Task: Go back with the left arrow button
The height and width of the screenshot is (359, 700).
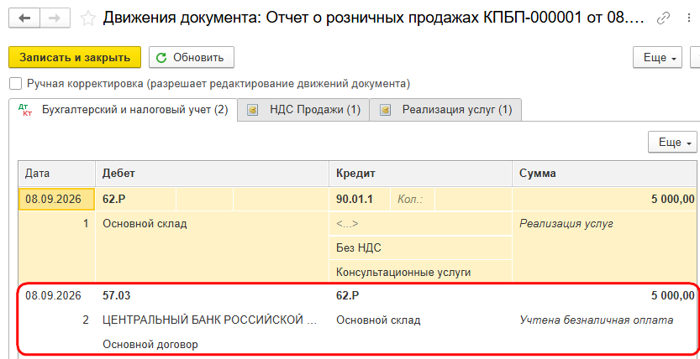Action: click(24, 18)
